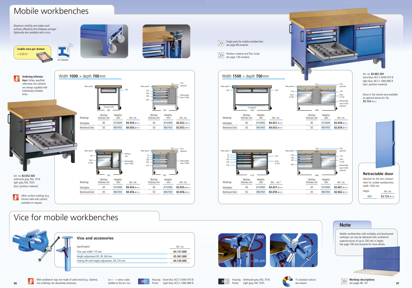This screenshot has height=288, width=412.
Task: Click the Note tab heading
Action: pyautogui.click(x=345, y=225)
